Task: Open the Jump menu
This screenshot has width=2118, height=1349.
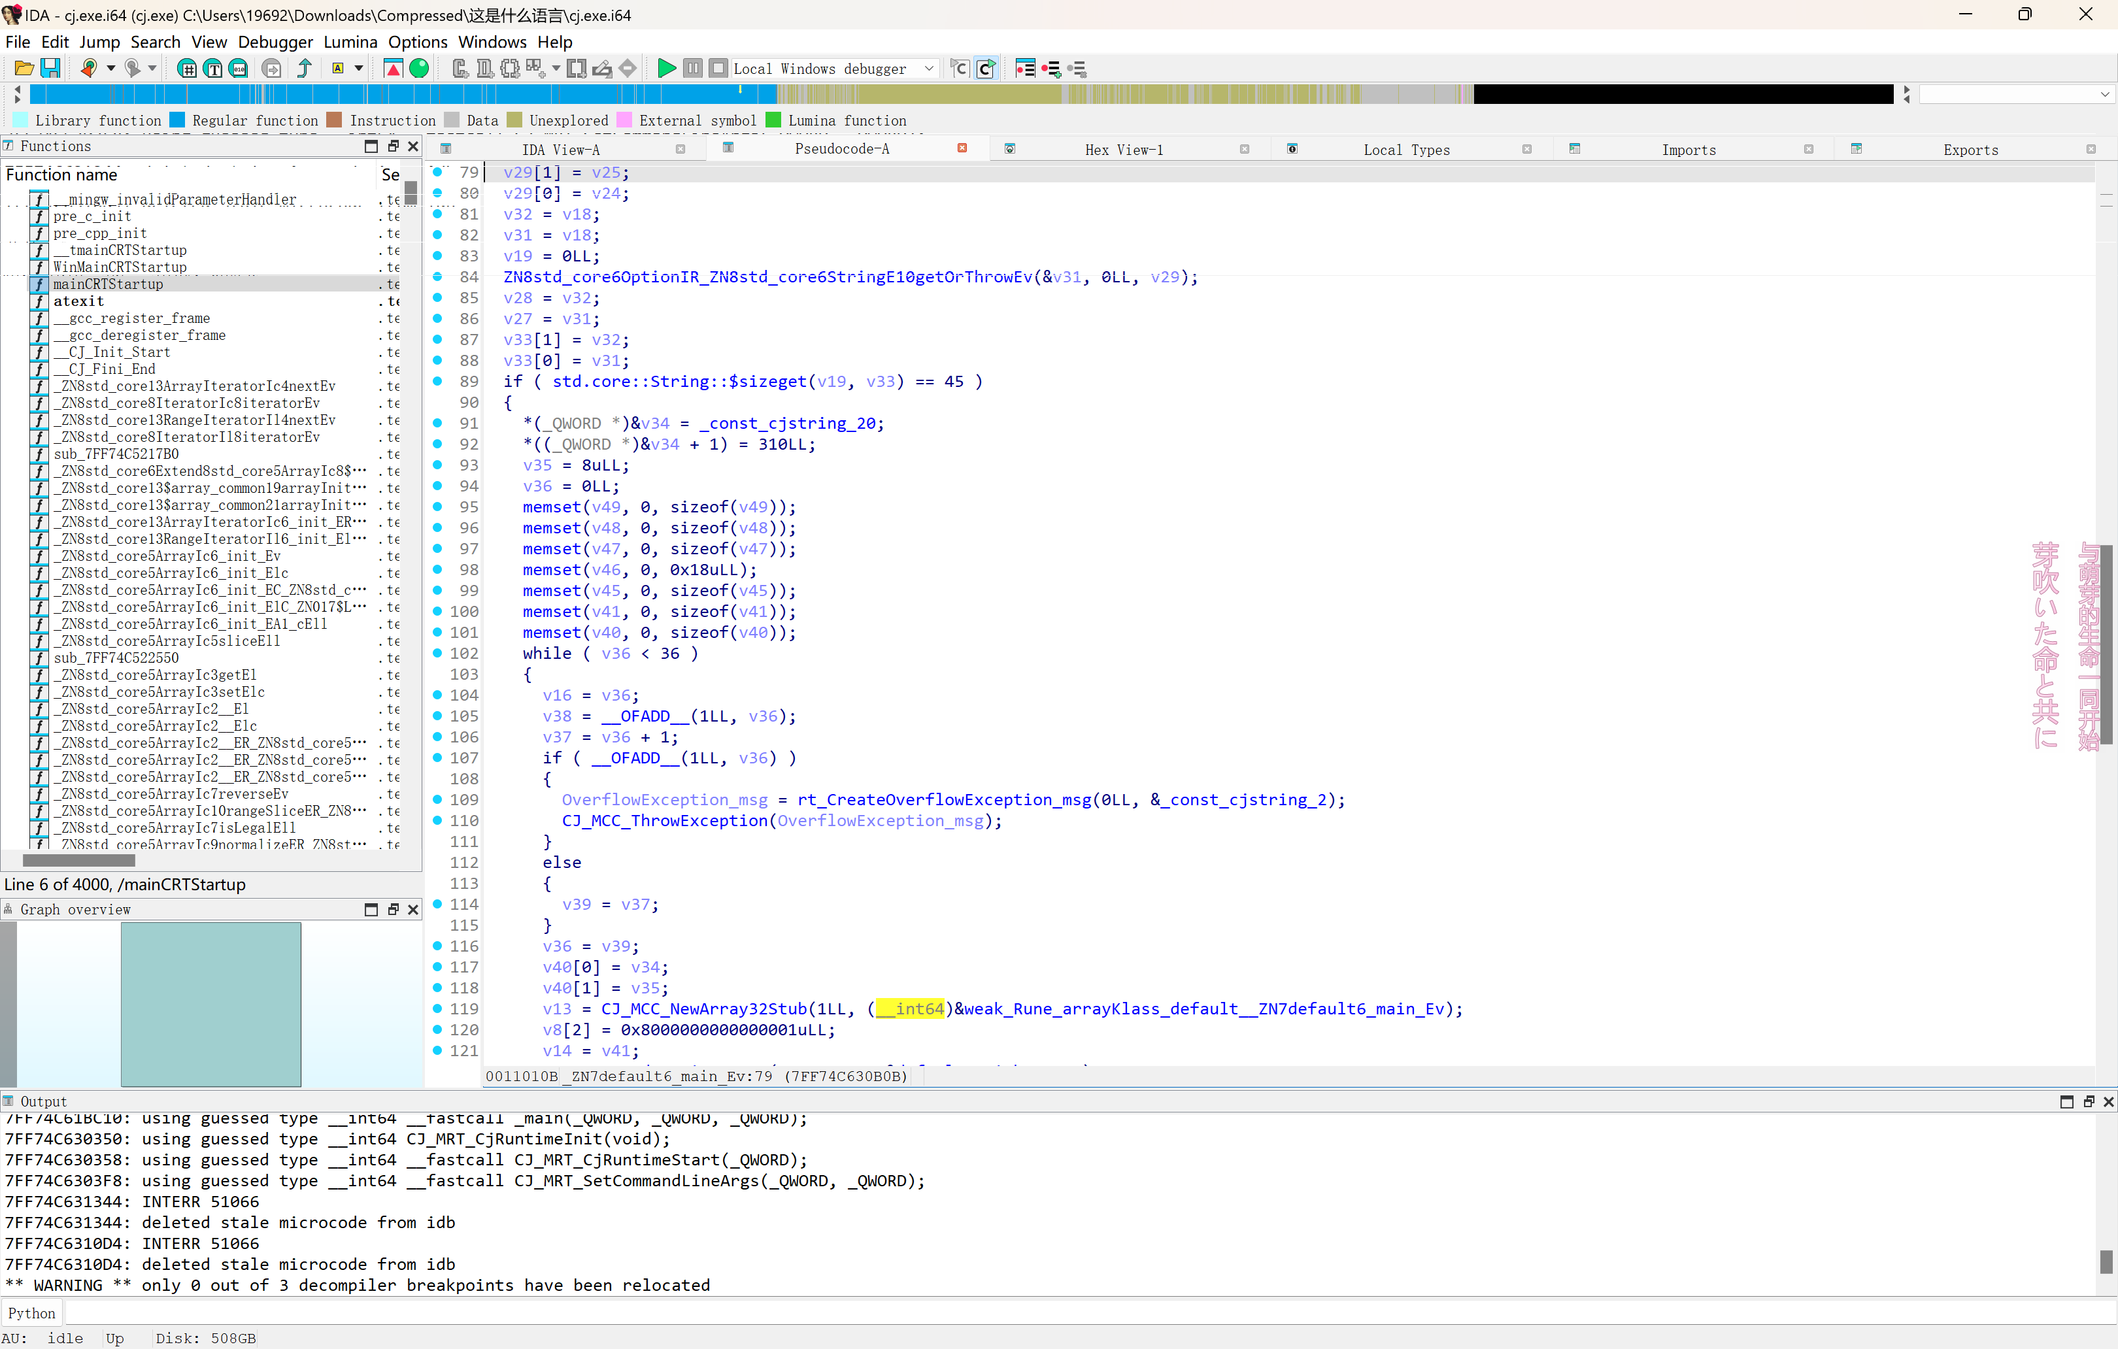Action: coord(99,42)
